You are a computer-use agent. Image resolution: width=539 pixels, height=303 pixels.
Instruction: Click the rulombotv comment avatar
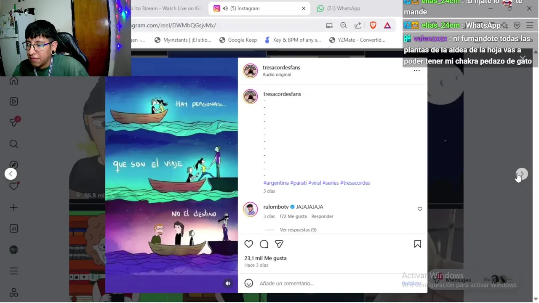click(x=250, y=209)
